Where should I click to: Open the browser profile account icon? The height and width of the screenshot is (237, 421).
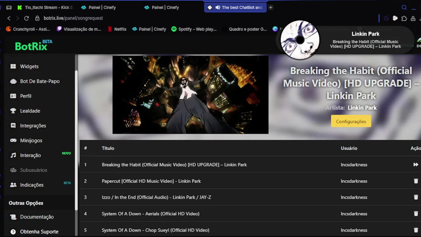pos(413,18)
